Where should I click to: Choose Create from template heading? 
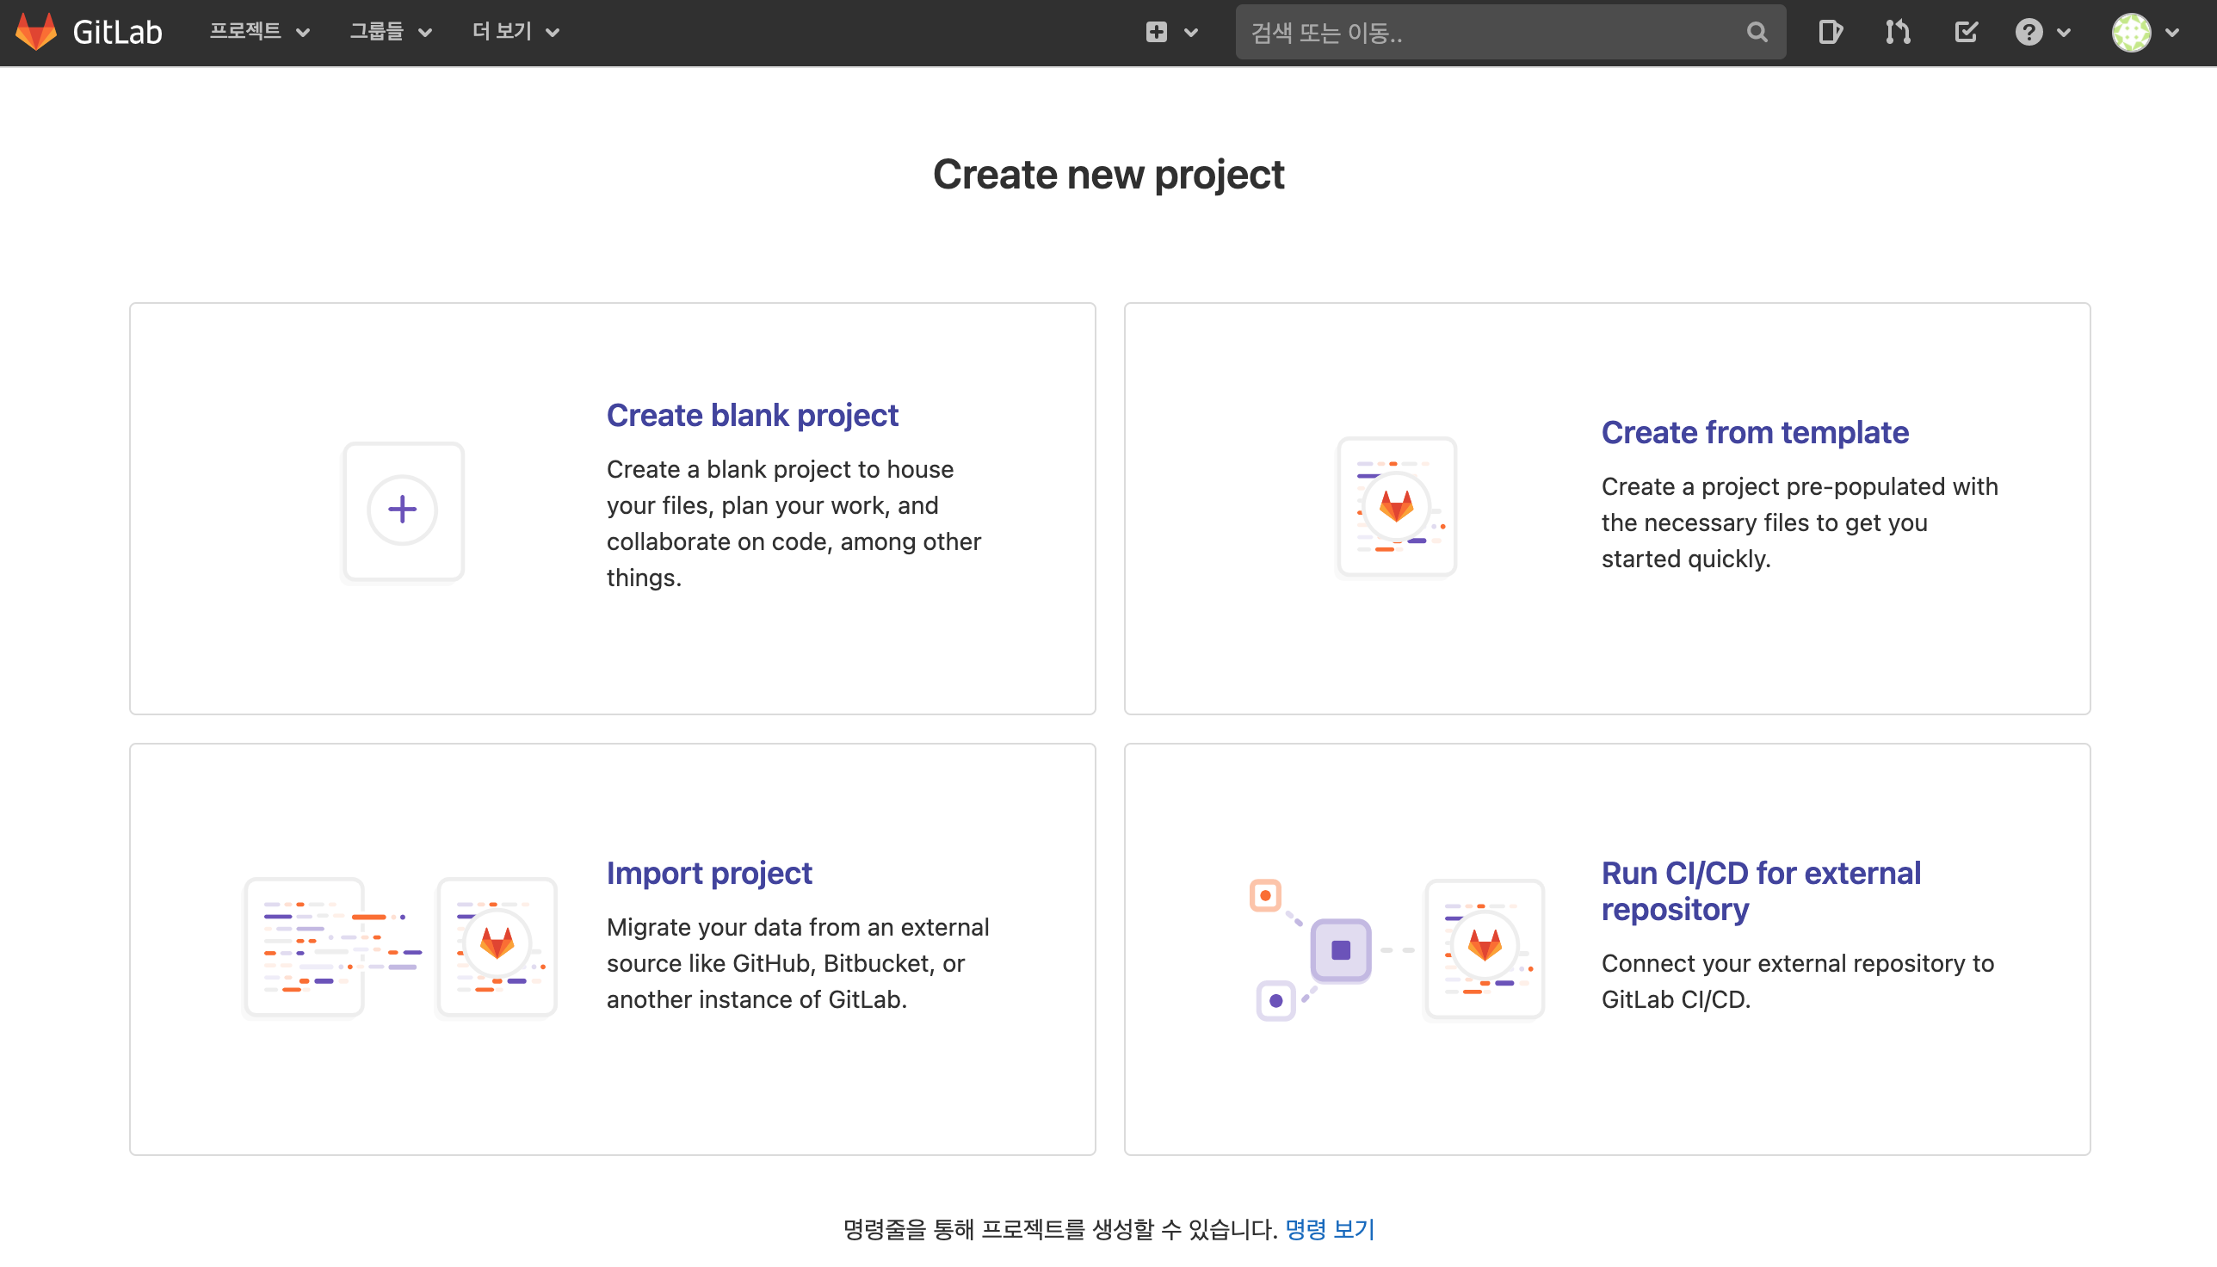click(1754, 432)
